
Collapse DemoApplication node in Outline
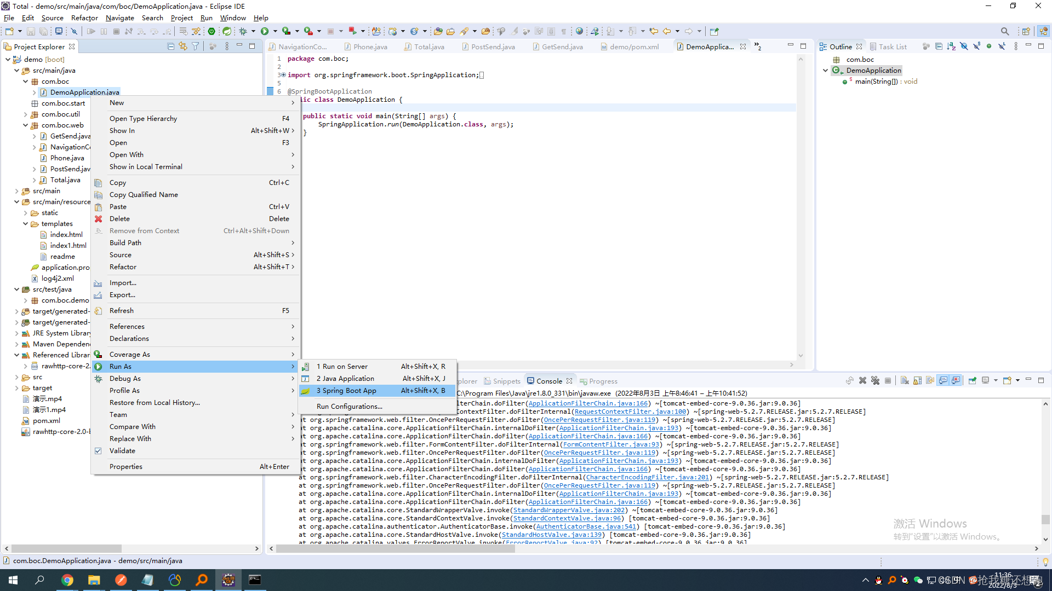click(826, 71)
